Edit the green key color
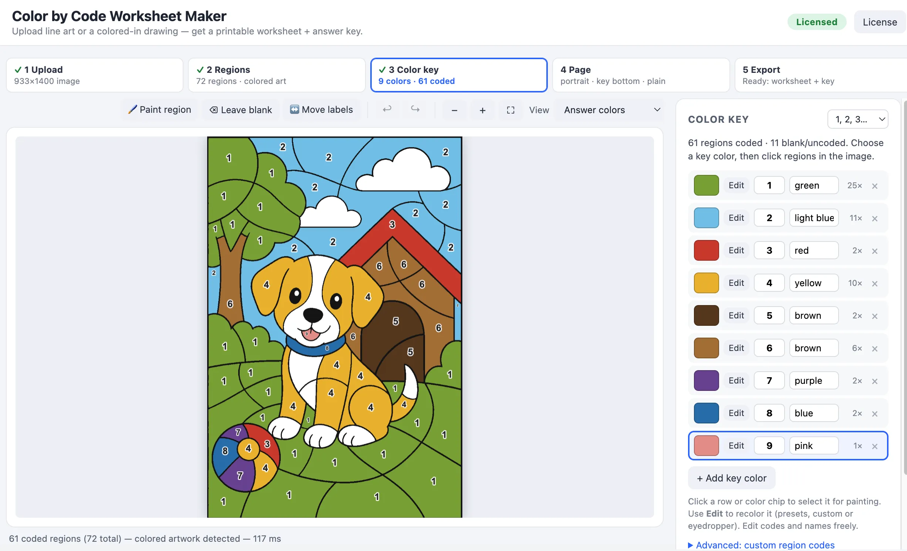 coord(736,185)
